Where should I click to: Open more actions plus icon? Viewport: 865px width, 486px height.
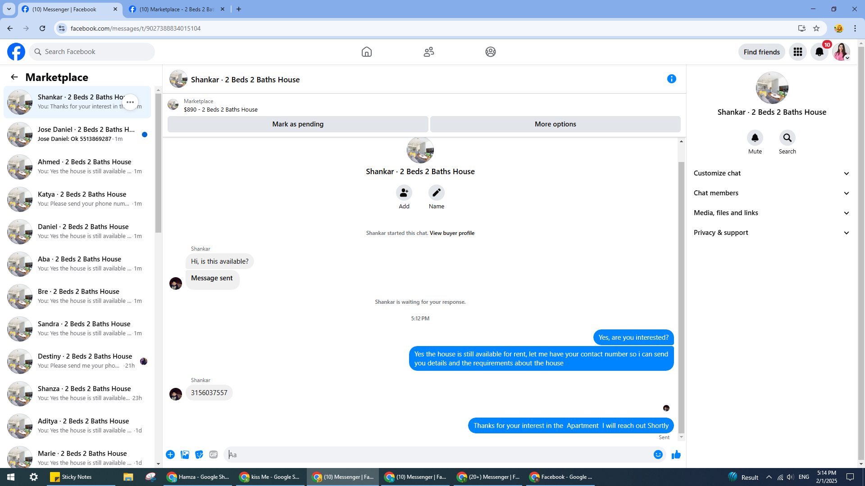coord(170,454)
